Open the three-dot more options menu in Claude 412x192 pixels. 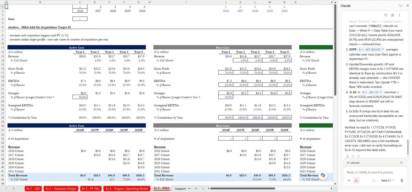tap(400, 15)
